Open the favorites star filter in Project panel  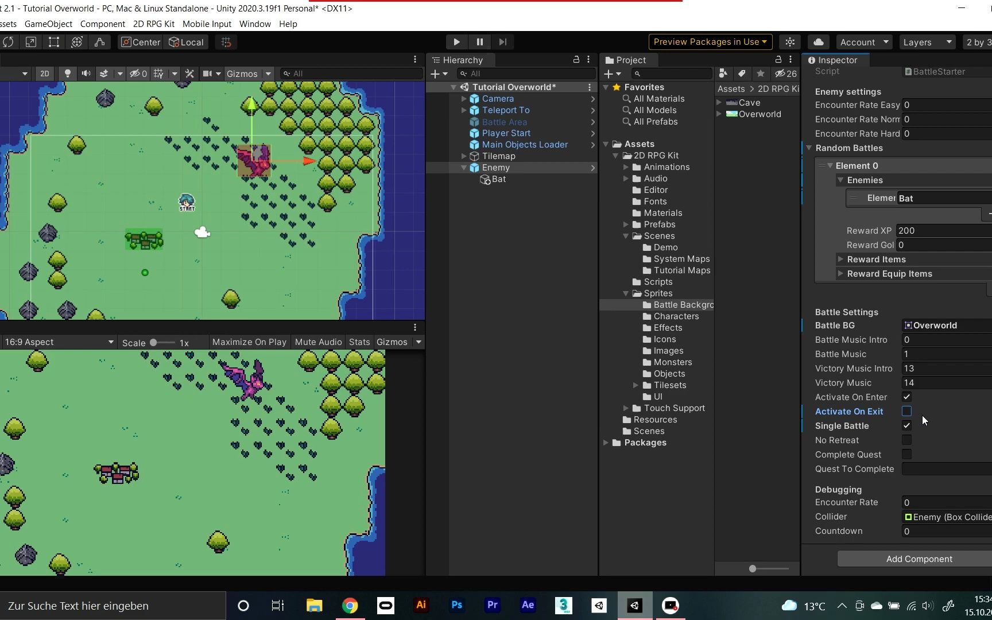pyautogui.click(x=761, y=73)
